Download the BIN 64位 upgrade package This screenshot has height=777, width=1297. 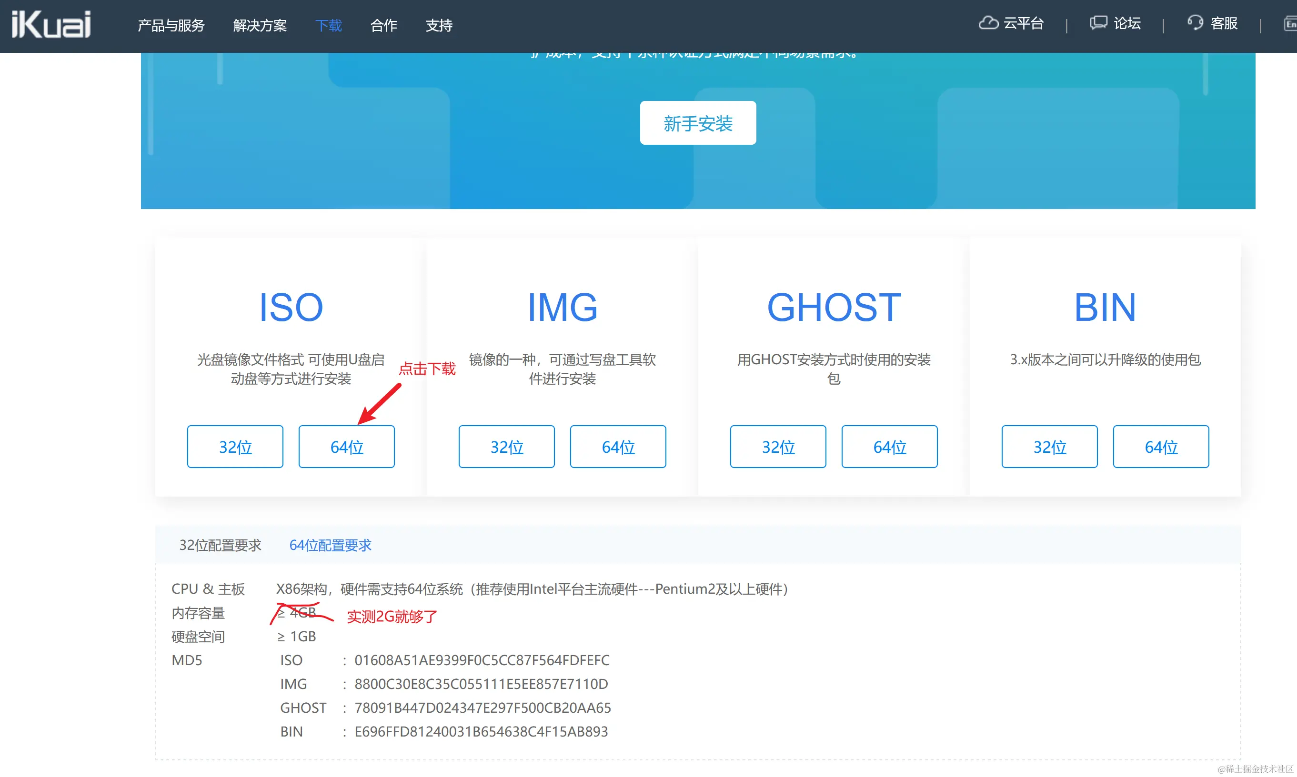pos(1161,447)
